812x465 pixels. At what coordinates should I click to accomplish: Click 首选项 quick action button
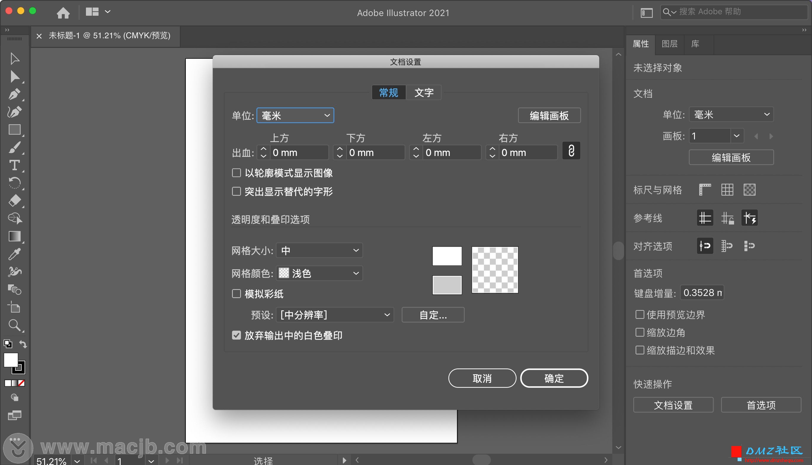(x=761, y=405)
